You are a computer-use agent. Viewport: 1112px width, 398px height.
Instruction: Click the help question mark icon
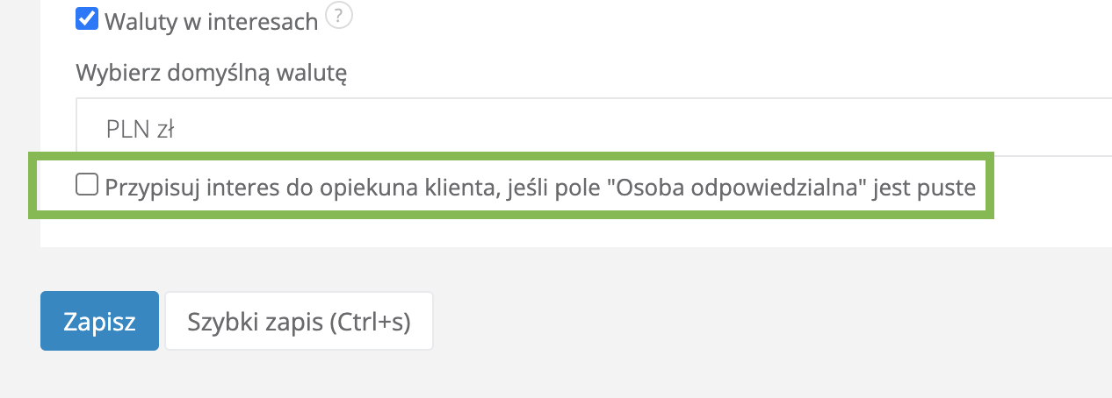[x=338, y=17]
